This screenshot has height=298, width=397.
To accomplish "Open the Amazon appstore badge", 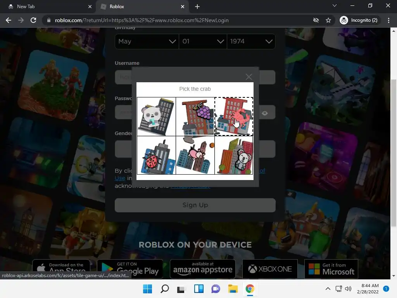I will (202, 269).
